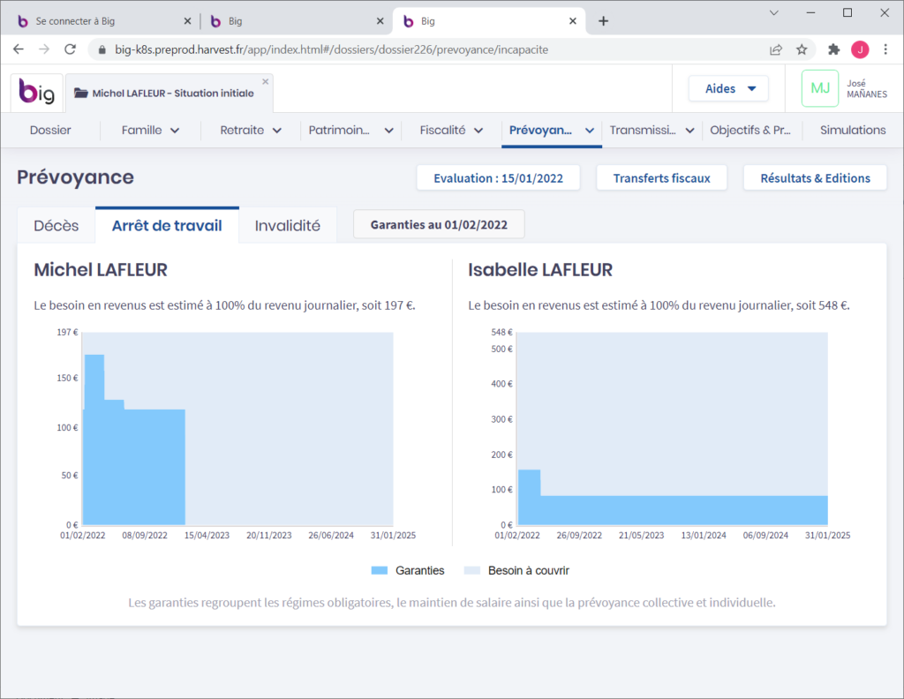Open the MJ user avatar

[x=819, y=88]
